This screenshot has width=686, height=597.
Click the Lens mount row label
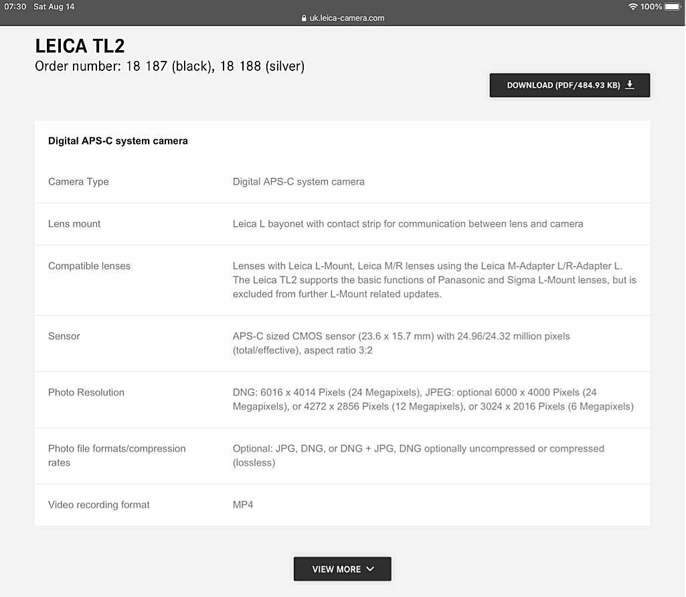coord(74,224)
